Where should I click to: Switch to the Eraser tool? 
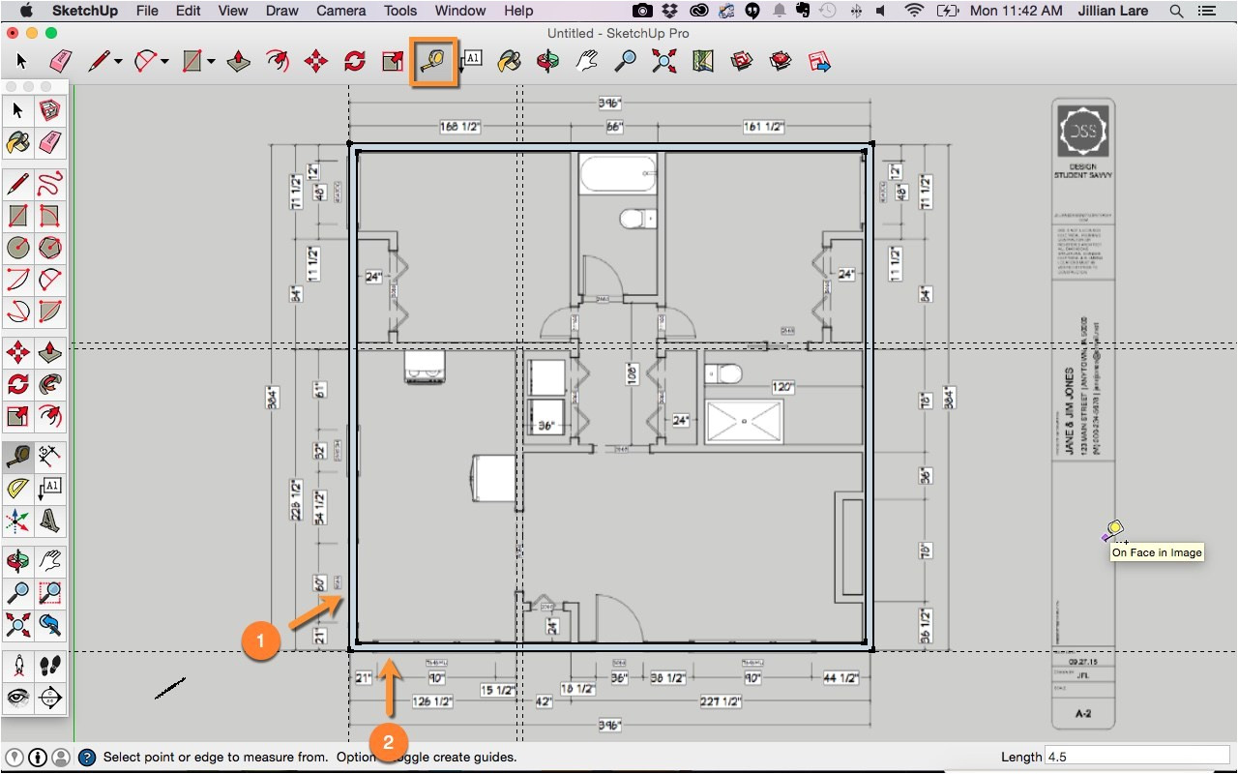(x=60, y=60)
